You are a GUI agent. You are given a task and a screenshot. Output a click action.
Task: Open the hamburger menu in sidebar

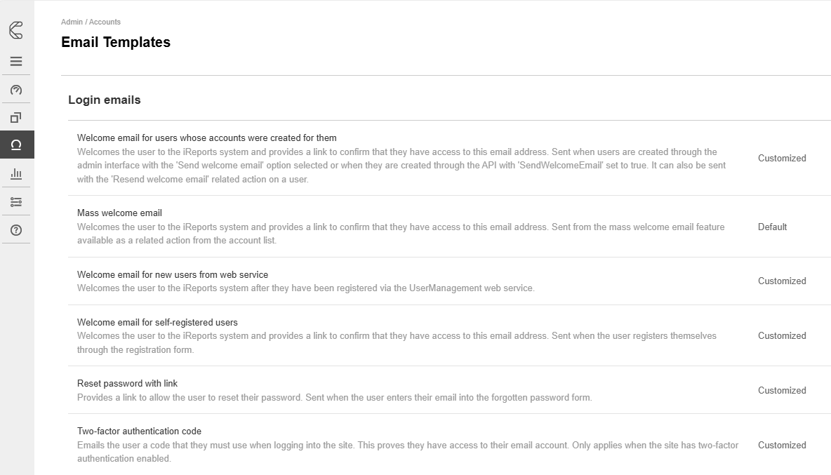coord(16,61)
